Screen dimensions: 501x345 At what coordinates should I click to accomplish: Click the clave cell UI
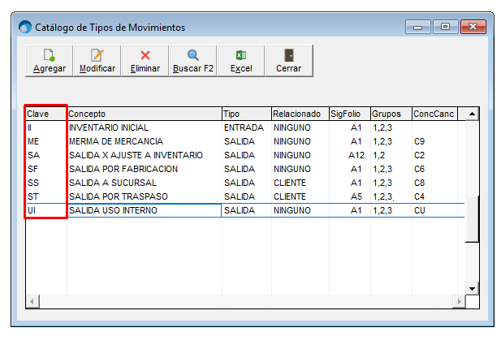[46, 210]
